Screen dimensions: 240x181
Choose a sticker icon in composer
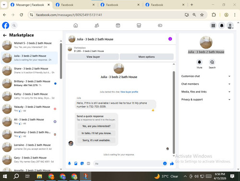click(x=82, y=163)
